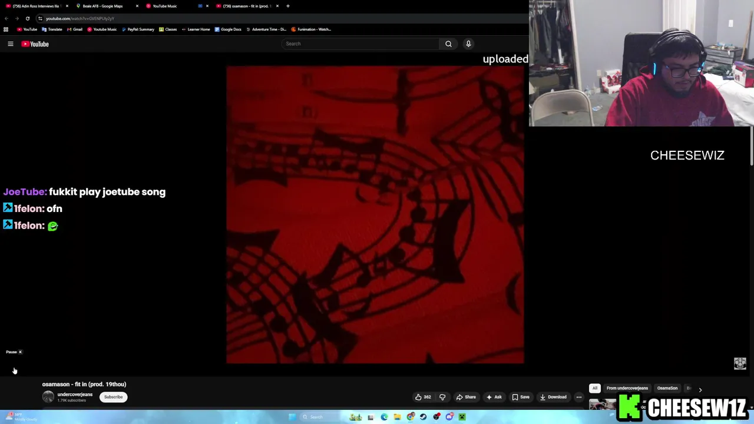Open Learner Home bookmark
The width and height of the screenshot is (754, 424).
coord(196,29)
